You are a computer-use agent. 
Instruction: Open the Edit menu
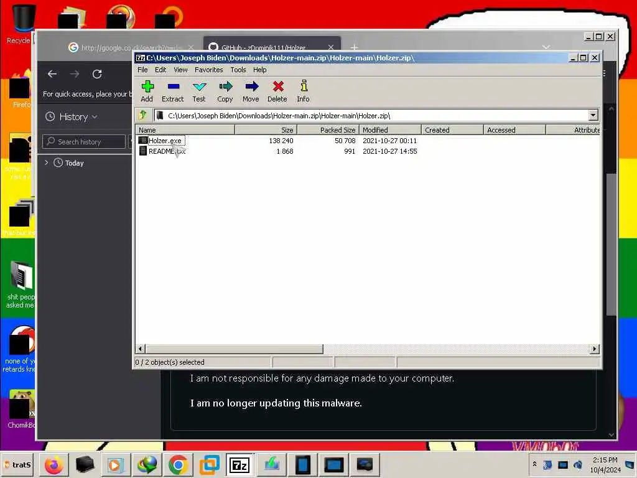(x=160, y=70)
